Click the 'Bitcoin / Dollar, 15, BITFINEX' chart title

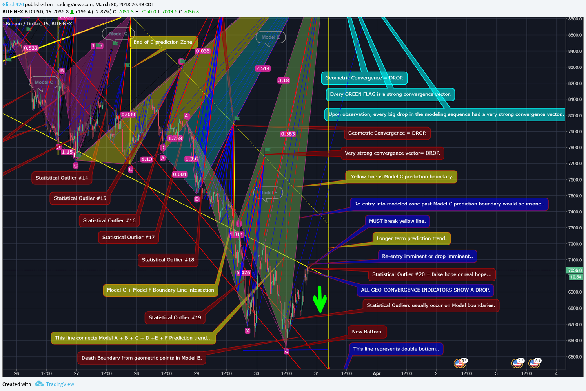[x=39, y=23]
